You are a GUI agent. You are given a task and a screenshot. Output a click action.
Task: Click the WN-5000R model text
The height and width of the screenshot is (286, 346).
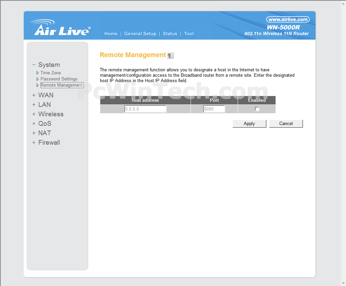click(x=283, y=27)
